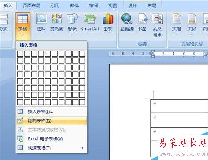Switch to the 插入 tab
Image resolution: width=208 pixels, height=160 pixels.
tap(8, 6)
